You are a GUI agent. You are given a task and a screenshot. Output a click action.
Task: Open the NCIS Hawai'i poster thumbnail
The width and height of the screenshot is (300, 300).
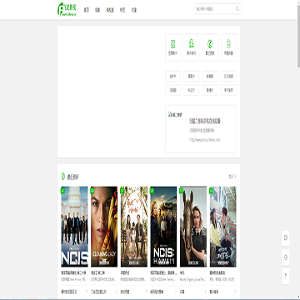163,227
